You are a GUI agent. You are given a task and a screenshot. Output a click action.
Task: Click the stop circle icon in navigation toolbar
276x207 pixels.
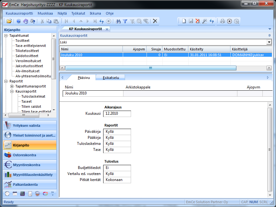pos(109,21)
